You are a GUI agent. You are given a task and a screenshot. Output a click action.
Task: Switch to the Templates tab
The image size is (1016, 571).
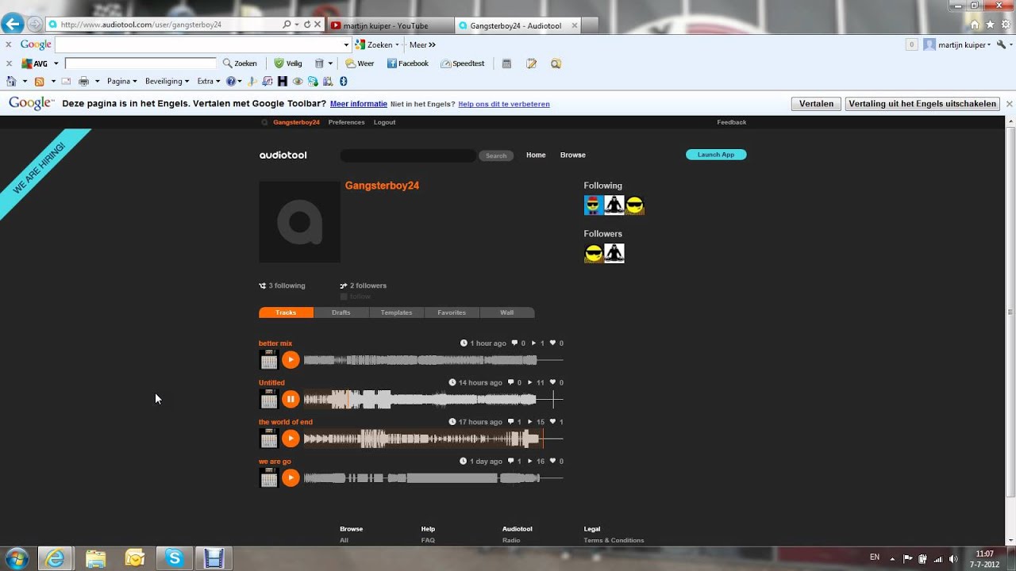point(396,312)
